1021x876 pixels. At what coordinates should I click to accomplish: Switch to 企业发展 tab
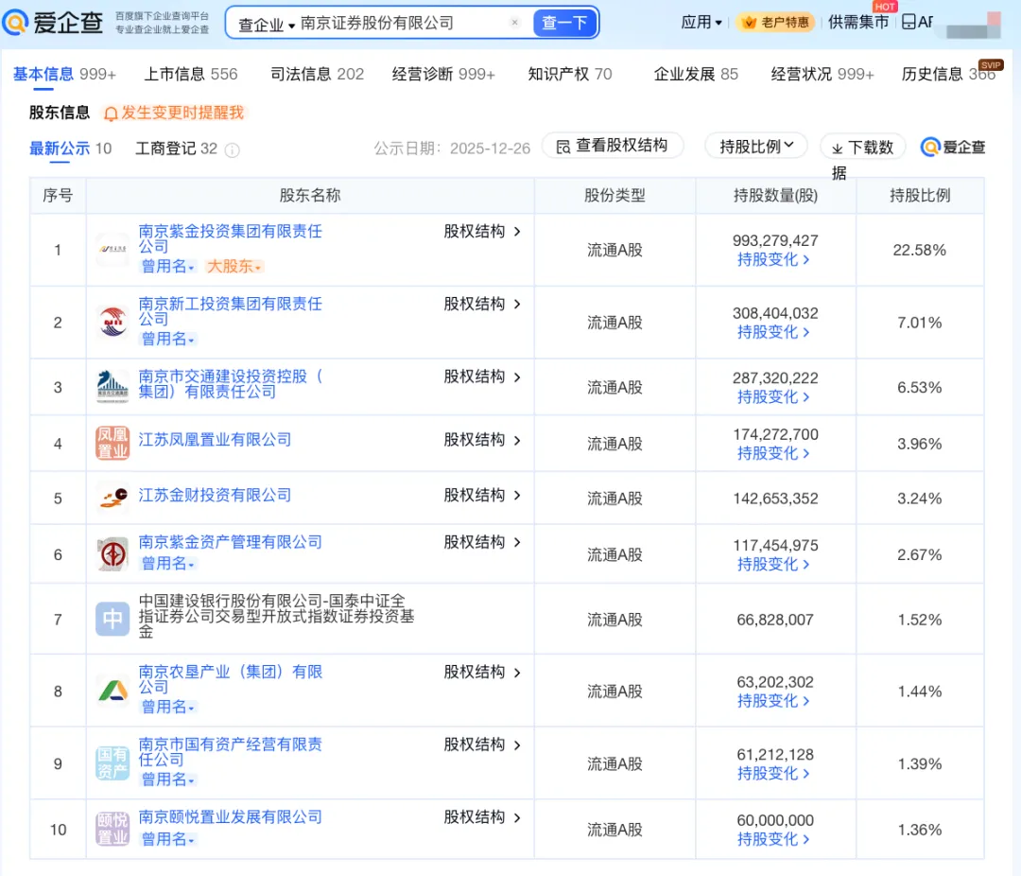point(696,75)
